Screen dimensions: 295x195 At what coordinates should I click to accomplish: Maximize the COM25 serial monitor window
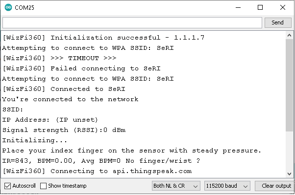[x=260, y=7]
